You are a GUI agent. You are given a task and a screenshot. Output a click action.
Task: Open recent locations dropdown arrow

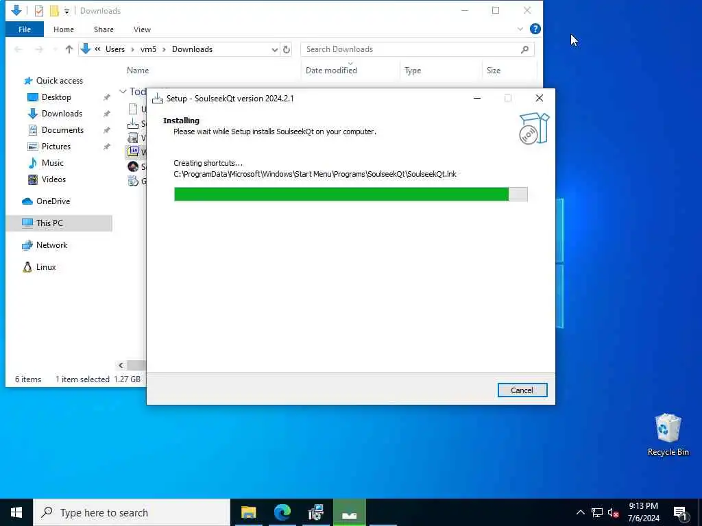[x=55, y=49]
